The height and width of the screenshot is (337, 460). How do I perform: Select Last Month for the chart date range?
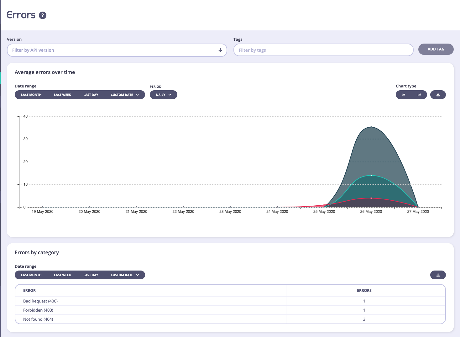coord(31,95)
